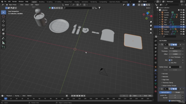The image size is (186, 104).
Task: Toggle auto keying record button
Action: 67,96
